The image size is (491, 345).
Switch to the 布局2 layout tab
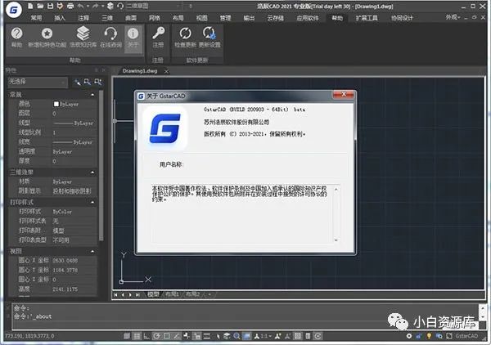[x=192, y=294]
